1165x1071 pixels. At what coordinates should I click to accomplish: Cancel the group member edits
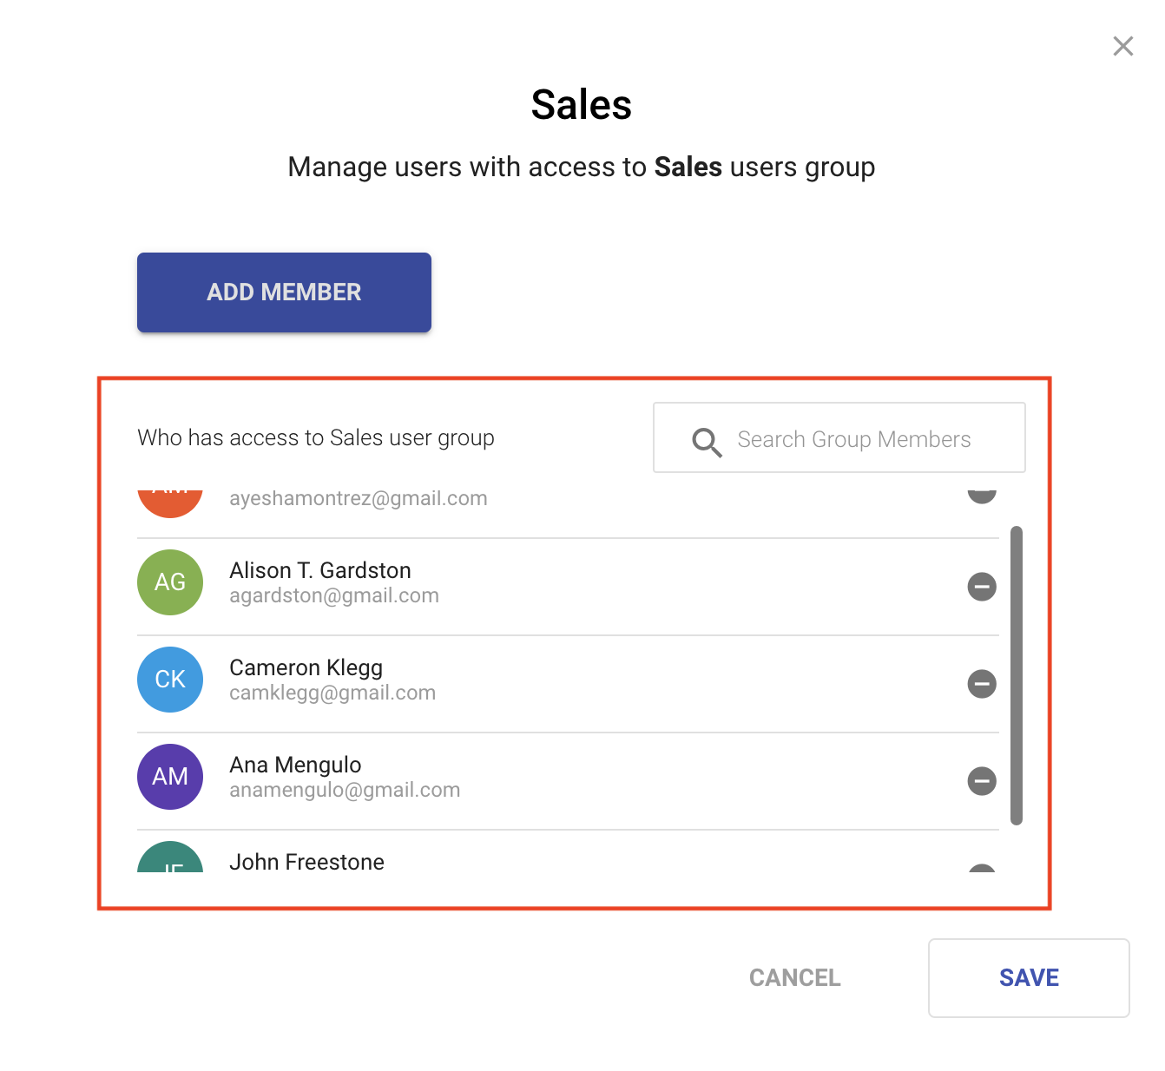794,978
